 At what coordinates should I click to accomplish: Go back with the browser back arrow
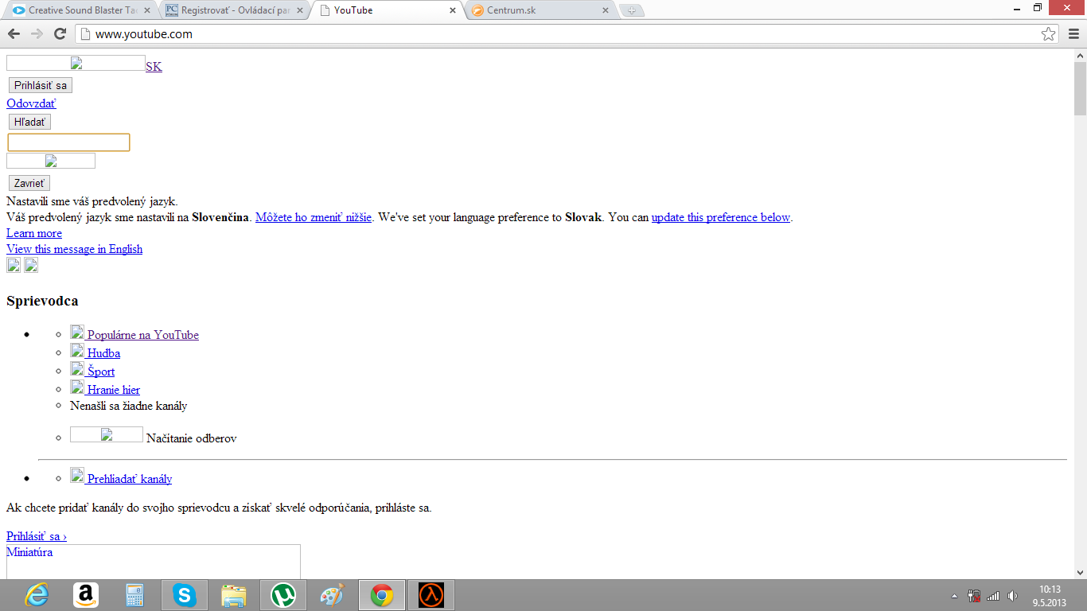tap(14, 33)
